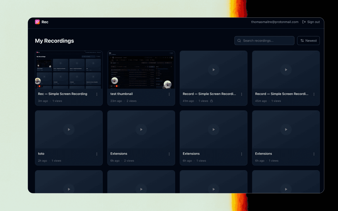This screenshot has height=211, width=338.
Task: Click the Rec app logo icon
Action: coord(37,22)
